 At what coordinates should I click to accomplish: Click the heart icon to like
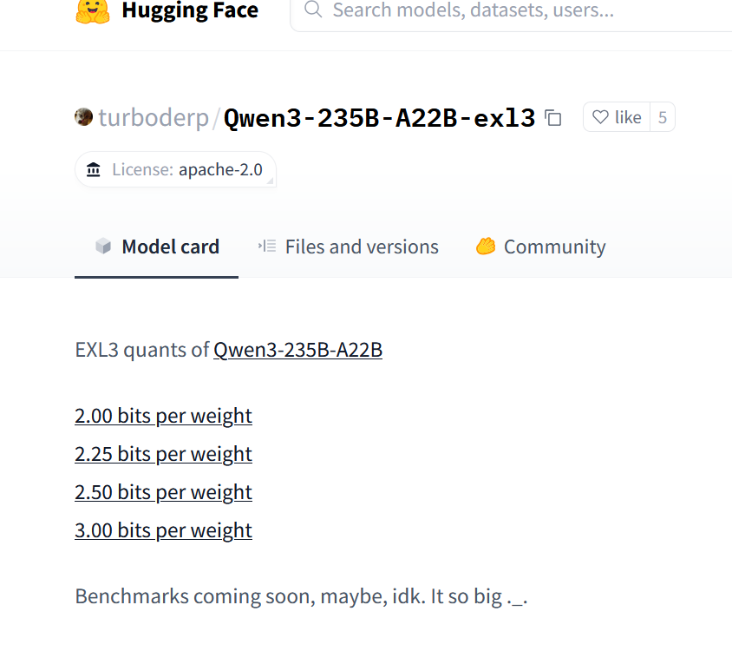(x=600, y=117)
